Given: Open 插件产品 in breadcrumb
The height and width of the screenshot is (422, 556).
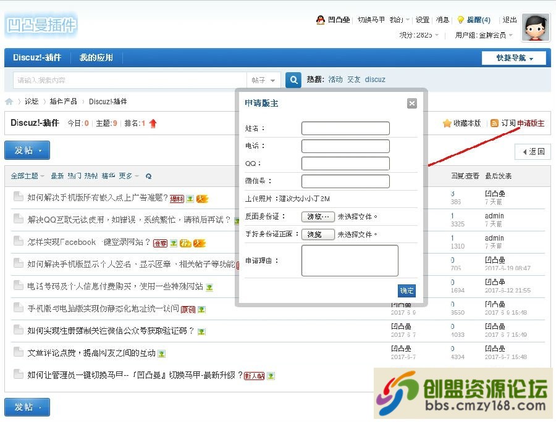Looking at the screenshot, I should click(x=63, y=102).
